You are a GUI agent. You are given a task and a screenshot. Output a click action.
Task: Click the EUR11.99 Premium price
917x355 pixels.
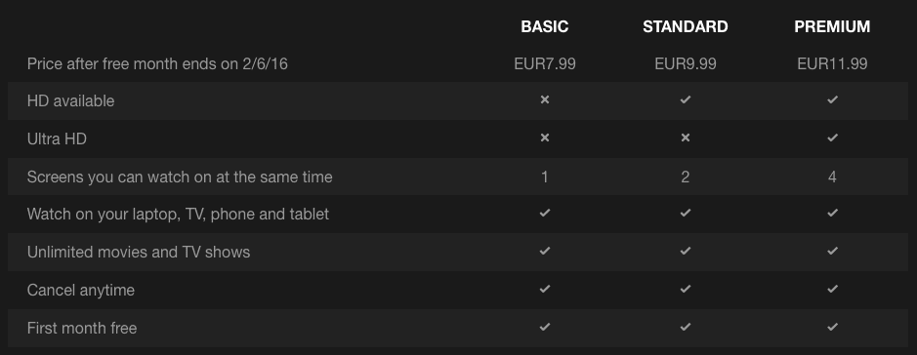[x=832, y=63]
